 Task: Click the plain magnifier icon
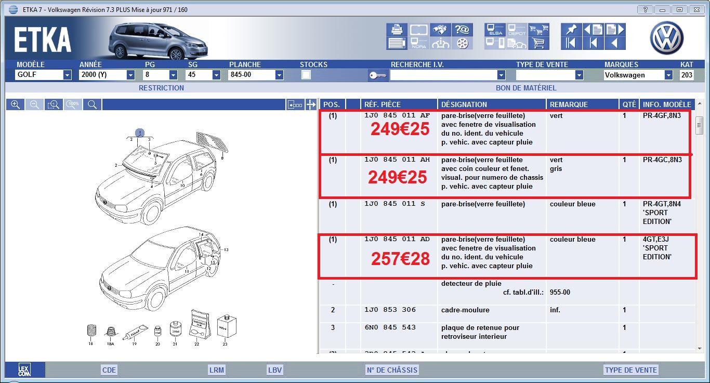(92, 104)
